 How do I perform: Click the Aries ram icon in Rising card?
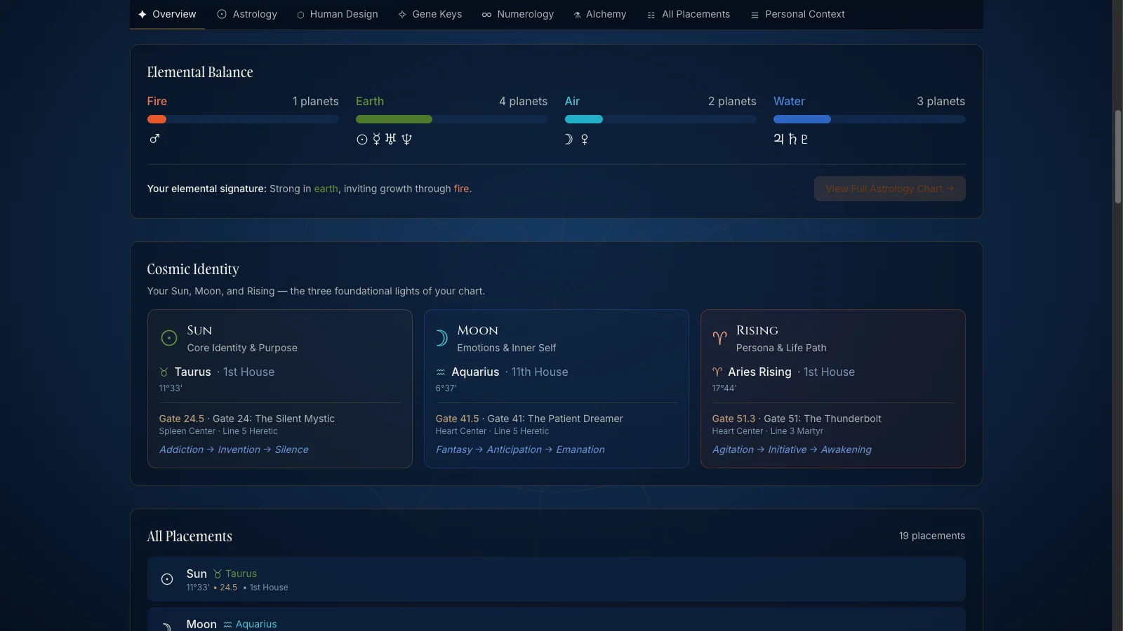pos(719,338)
